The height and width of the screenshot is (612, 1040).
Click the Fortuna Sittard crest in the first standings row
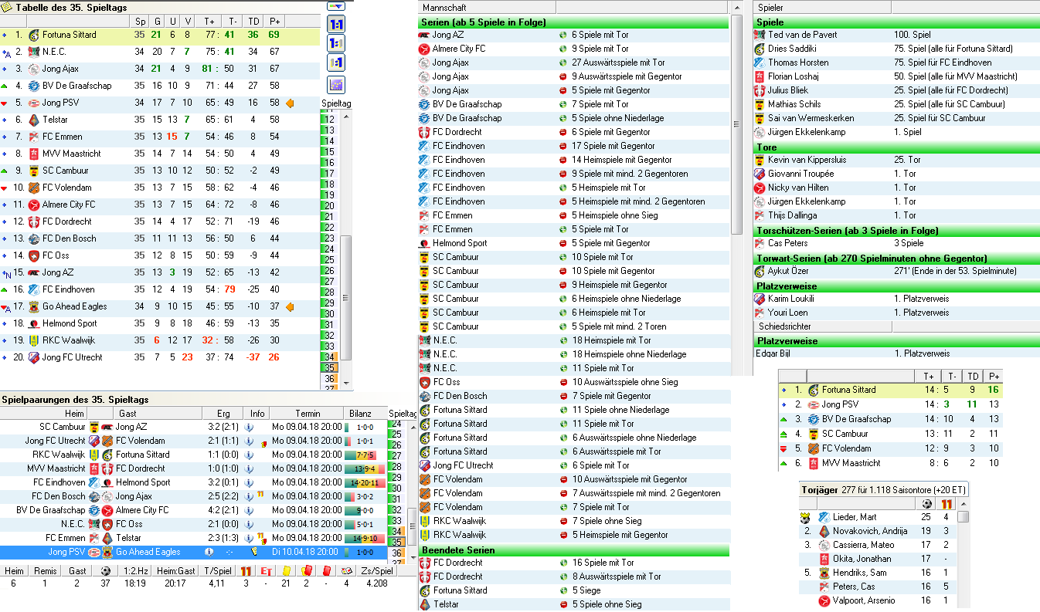tap(33, 35)
